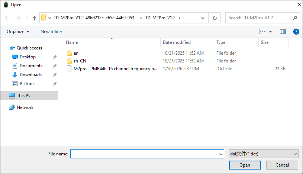Select the en folder
Viewport: 303px width, 174px height.
(x=76, y=53)
